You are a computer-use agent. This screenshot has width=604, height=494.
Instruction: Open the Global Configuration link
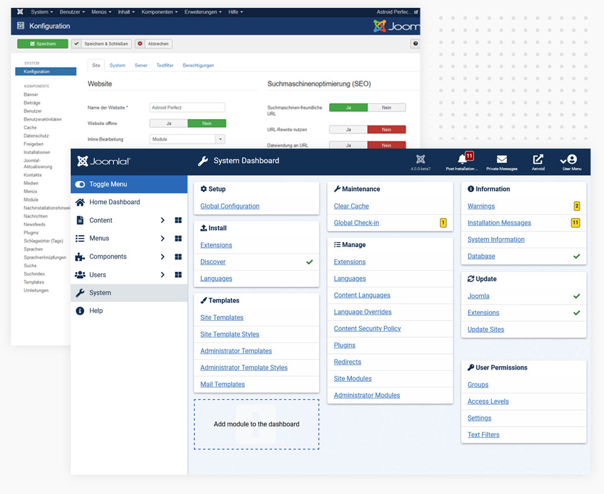(x=229, y=206)
